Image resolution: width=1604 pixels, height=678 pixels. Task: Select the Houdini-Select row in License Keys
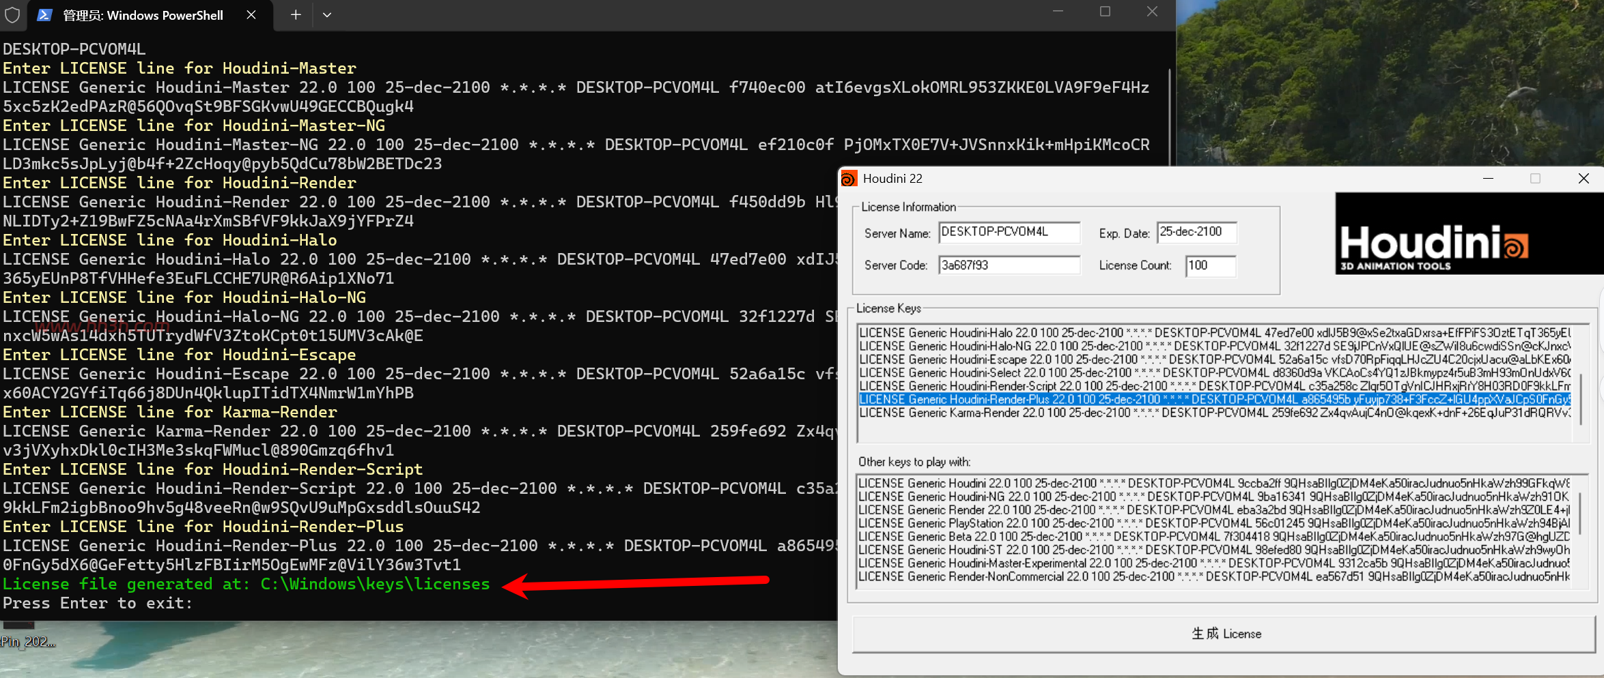tap(1215, 372)
